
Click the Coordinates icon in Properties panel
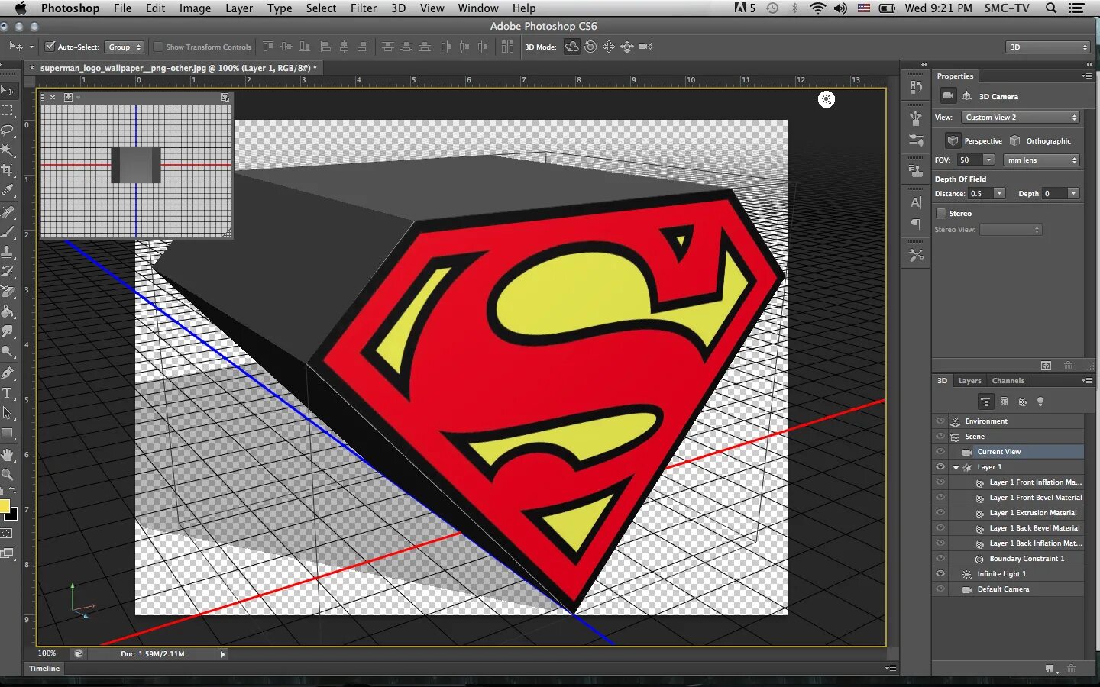click(x=966, y=96)
